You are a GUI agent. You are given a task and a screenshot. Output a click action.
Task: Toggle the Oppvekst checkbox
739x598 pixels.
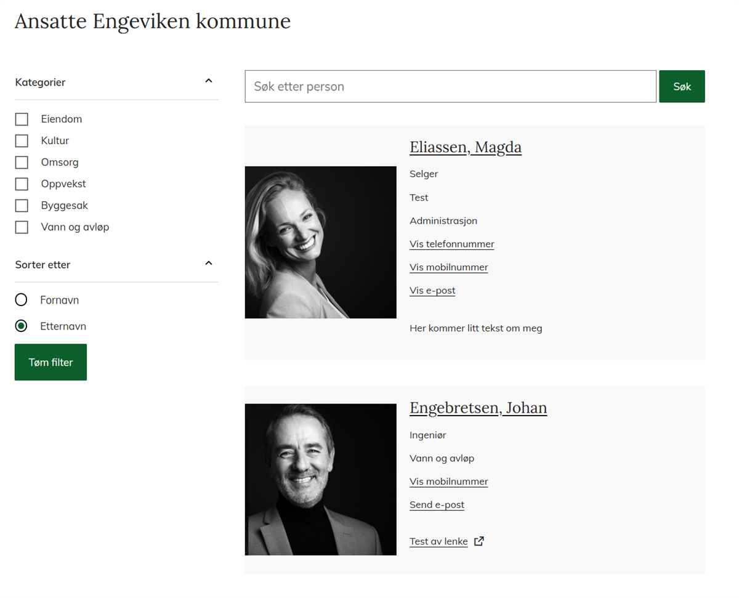[x=22, y=184]
